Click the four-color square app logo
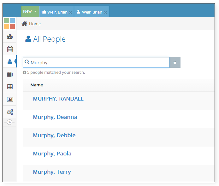Viewport: 219px width, 186px height. pyautogui.click(x=9, y=24)
